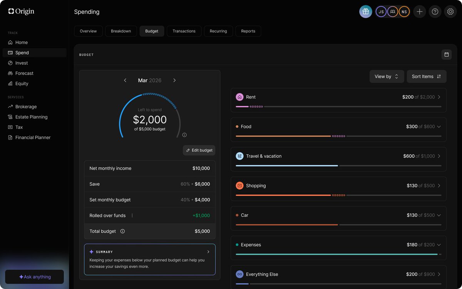
Task: Click info icon next to Total budget
Action: click(122, 231)
